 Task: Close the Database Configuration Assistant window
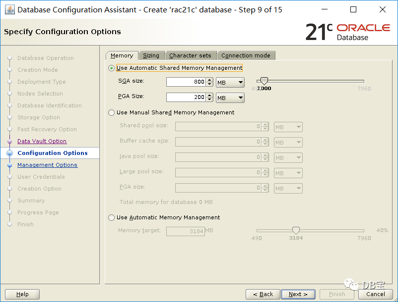pyautogui.click(x=383, y=9)
